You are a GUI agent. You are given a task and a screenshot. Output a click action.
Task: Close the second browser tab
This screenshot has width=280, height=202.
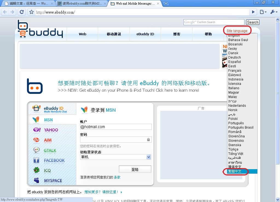tap(105, 4)
